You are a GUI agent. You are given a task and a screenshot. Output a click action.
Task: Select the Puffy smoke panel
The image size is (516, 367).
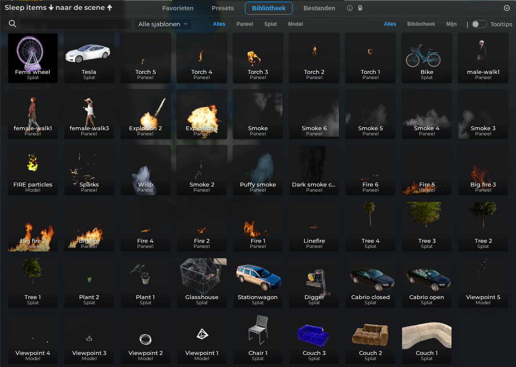(258, 171)
